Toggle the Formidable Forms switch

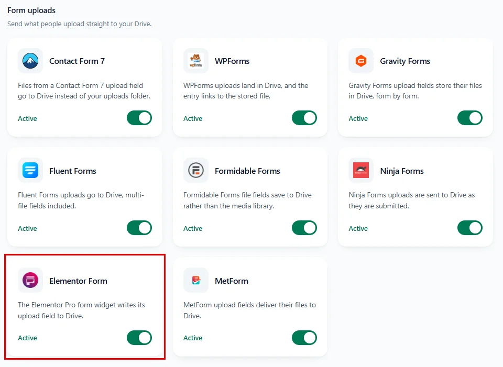[304, 228]
